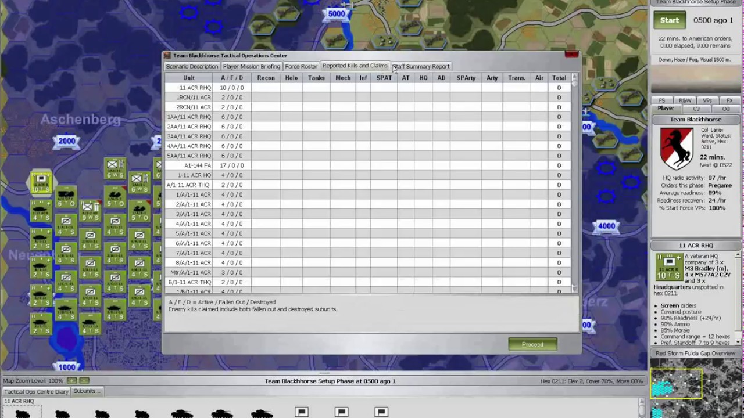Screen dimensions: 744x418
Task: Select the FS tab in side panel
Action: (661, 100)
